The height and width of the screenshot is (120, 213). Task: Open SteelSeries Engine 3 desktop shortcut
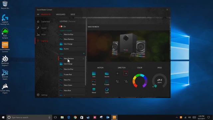click(x=5, y=61)
